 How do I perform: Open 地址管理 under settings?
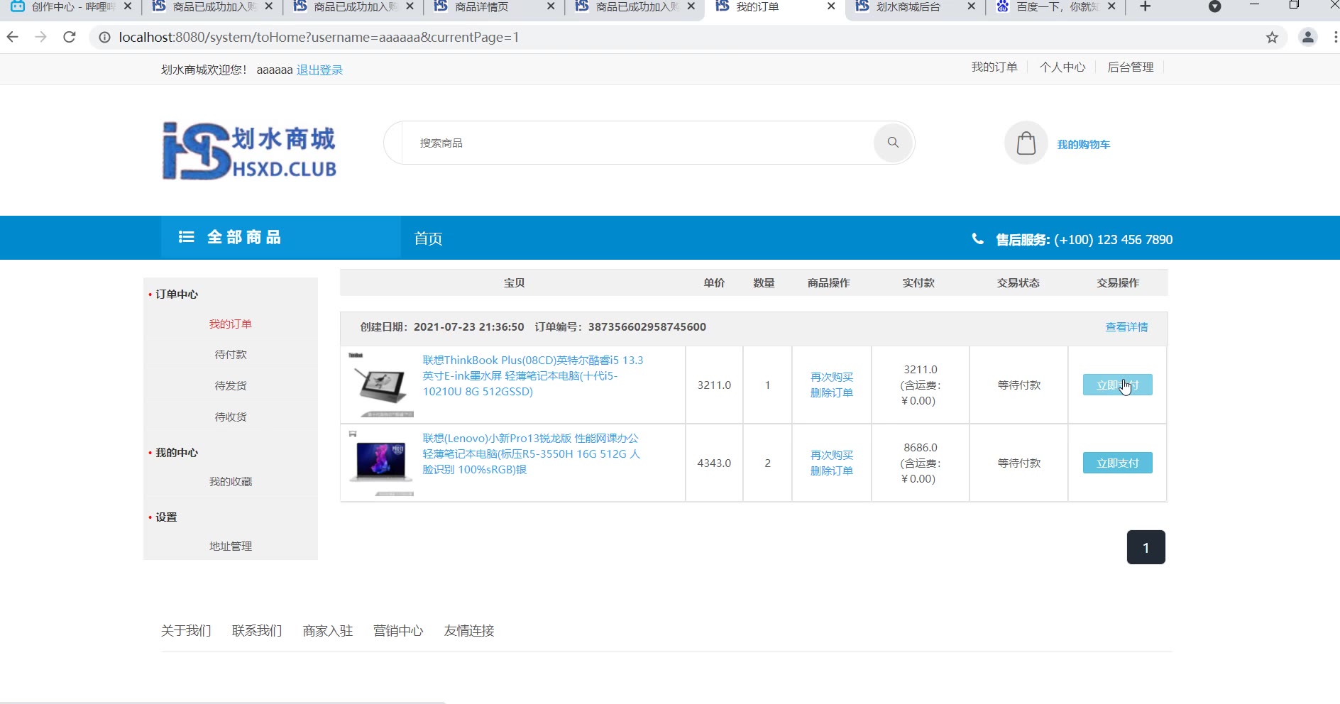[231, 546]
